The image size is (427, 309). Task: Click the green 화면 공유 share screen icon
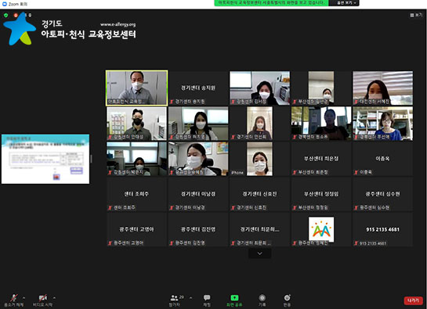tap(234, 298)
